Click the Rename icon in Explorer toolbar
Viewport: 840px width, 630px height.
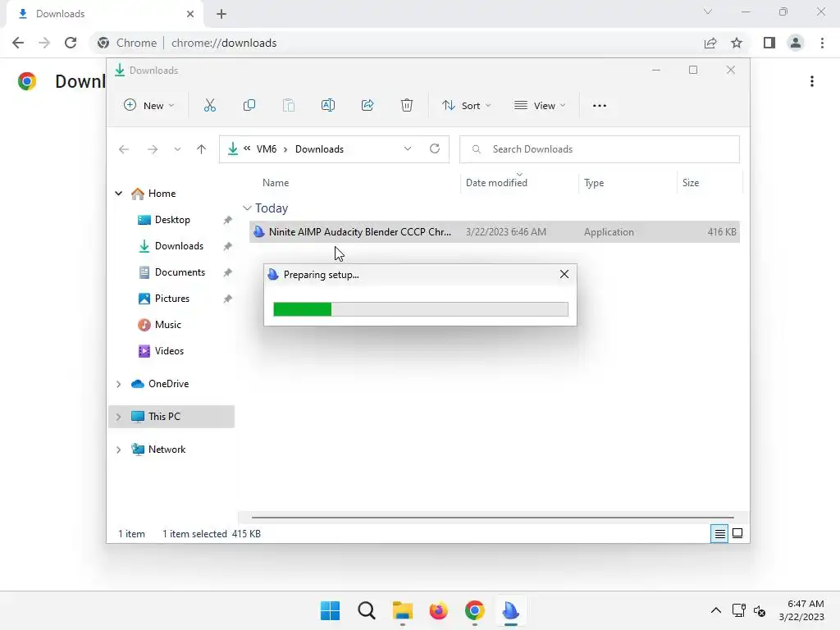pyautogui.click(x=328, y=106)
